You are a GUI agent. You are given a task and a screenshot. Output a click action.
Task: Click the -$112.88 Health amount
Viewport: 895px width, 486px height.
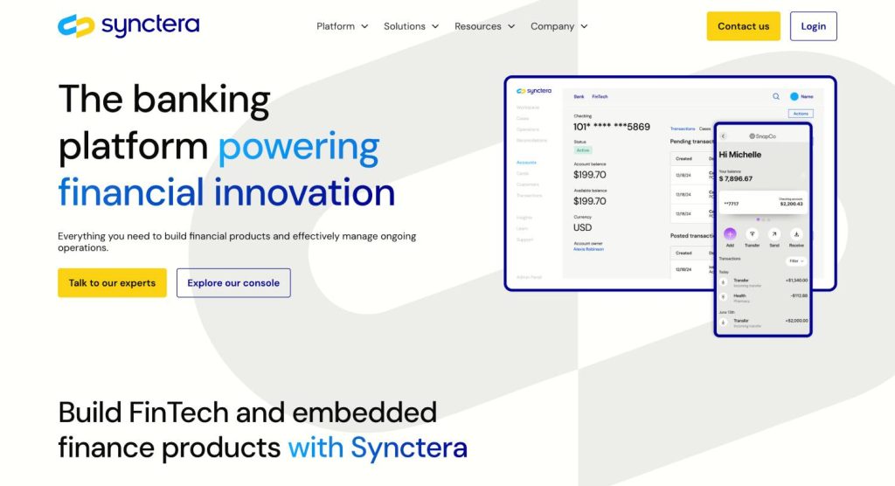[x=799, y=295]
